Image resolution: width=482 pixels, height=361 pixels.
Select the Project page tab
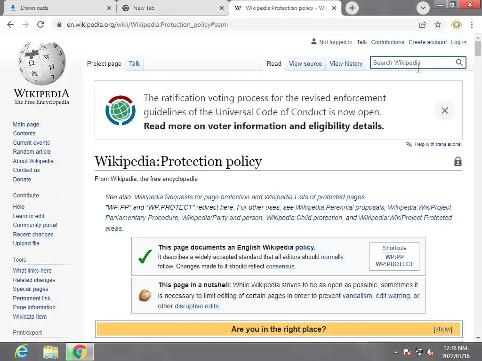pyautogui.click(x=104, y=63)
